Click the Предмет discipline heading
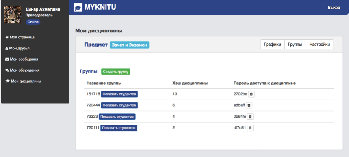The image size is (349, 157). point(96,45)
